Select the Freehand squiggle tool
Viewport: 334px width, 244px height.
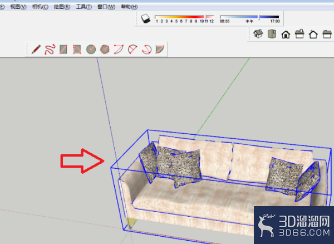coord(50,49)
